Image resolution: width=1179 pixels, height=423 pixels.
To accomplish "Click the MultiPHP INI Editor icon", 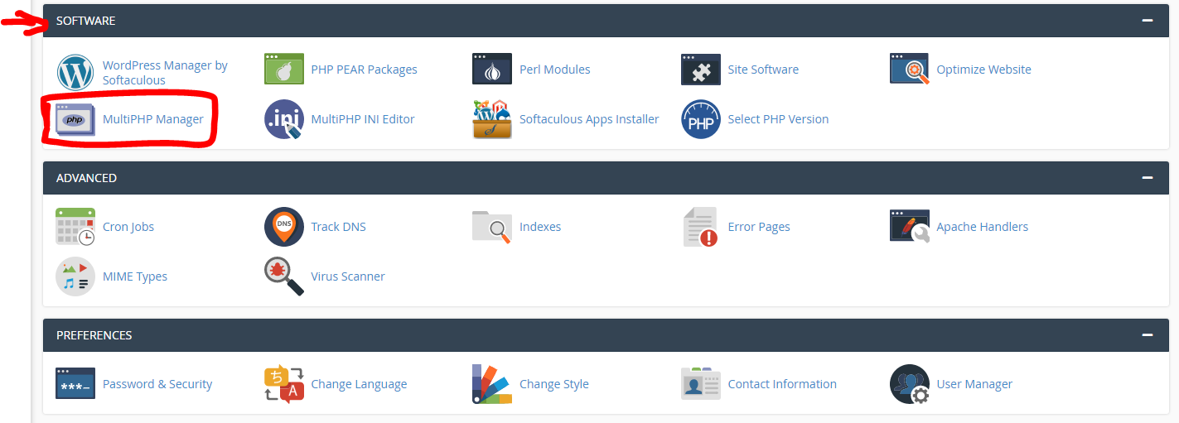I will (283, 119).
